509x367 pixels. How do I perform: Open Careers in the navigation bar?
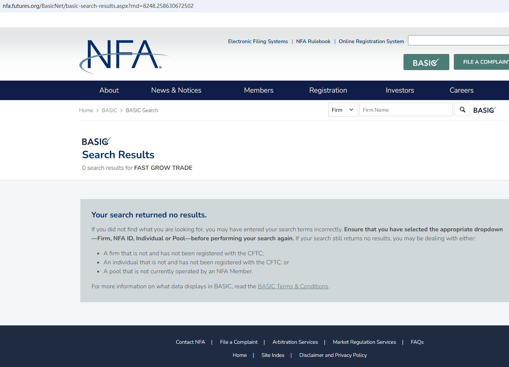tap(461, 90)
